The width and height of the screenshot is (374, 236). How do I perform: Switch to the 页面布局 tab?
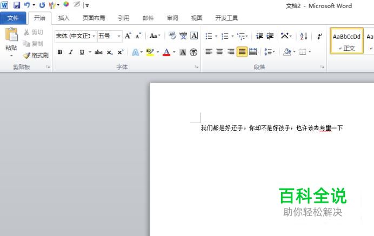tap(93, 18)
